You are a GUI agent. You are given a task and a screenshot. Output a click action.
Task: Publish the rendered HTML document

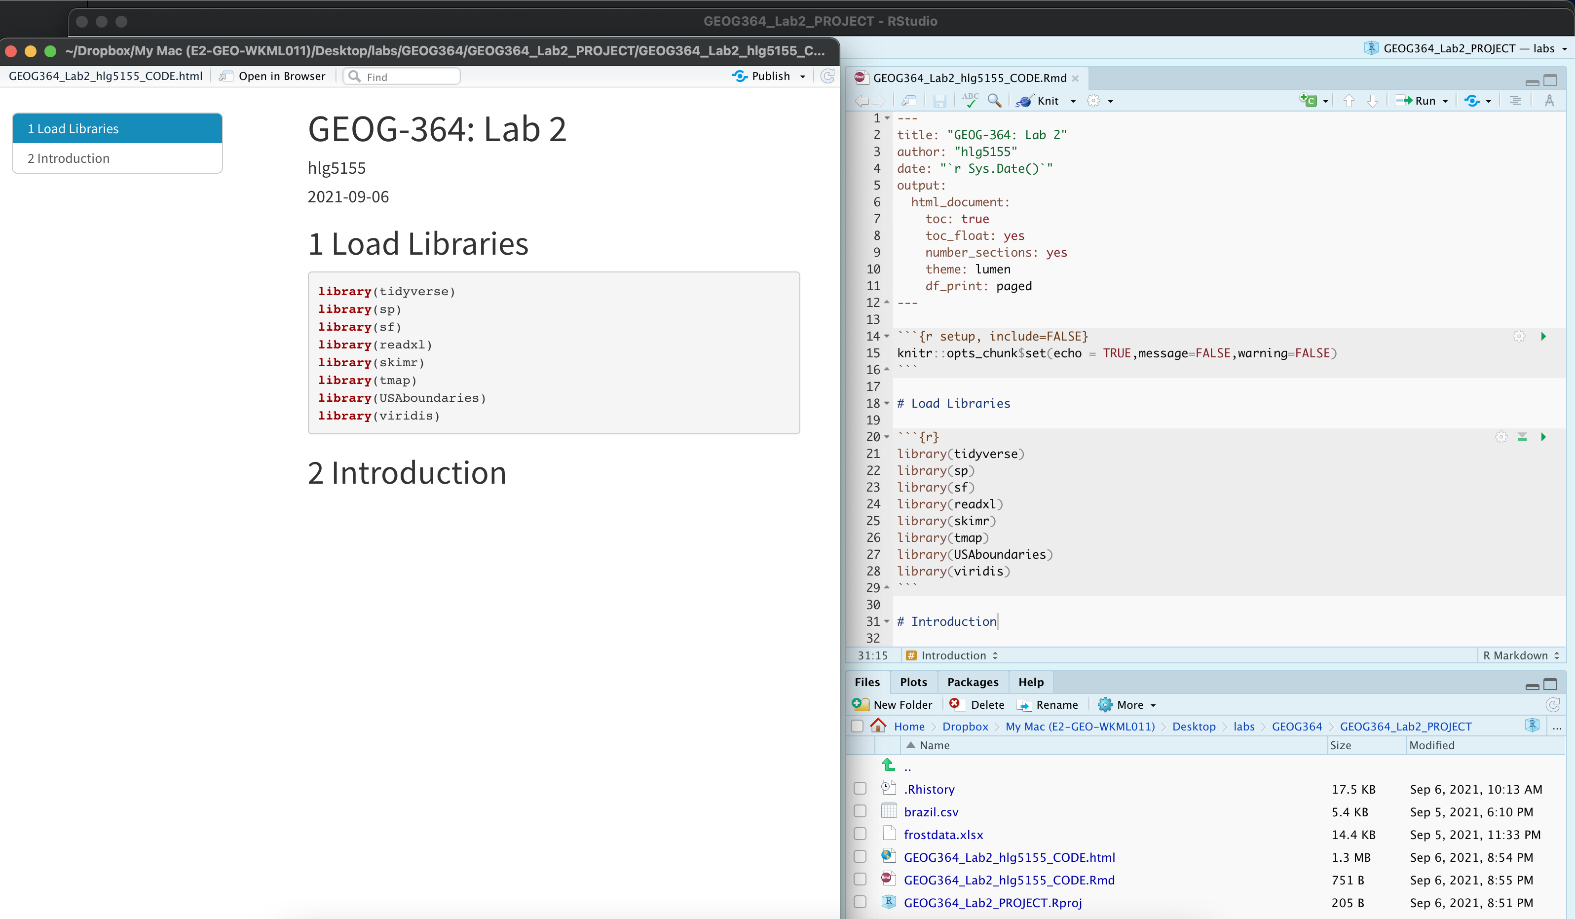pyautogui.click(x=768, y=76)
